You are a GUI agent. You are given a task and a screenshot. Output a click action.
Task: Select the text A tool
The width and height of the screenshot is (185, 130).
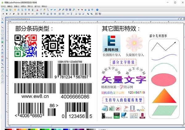click(2, 46)
